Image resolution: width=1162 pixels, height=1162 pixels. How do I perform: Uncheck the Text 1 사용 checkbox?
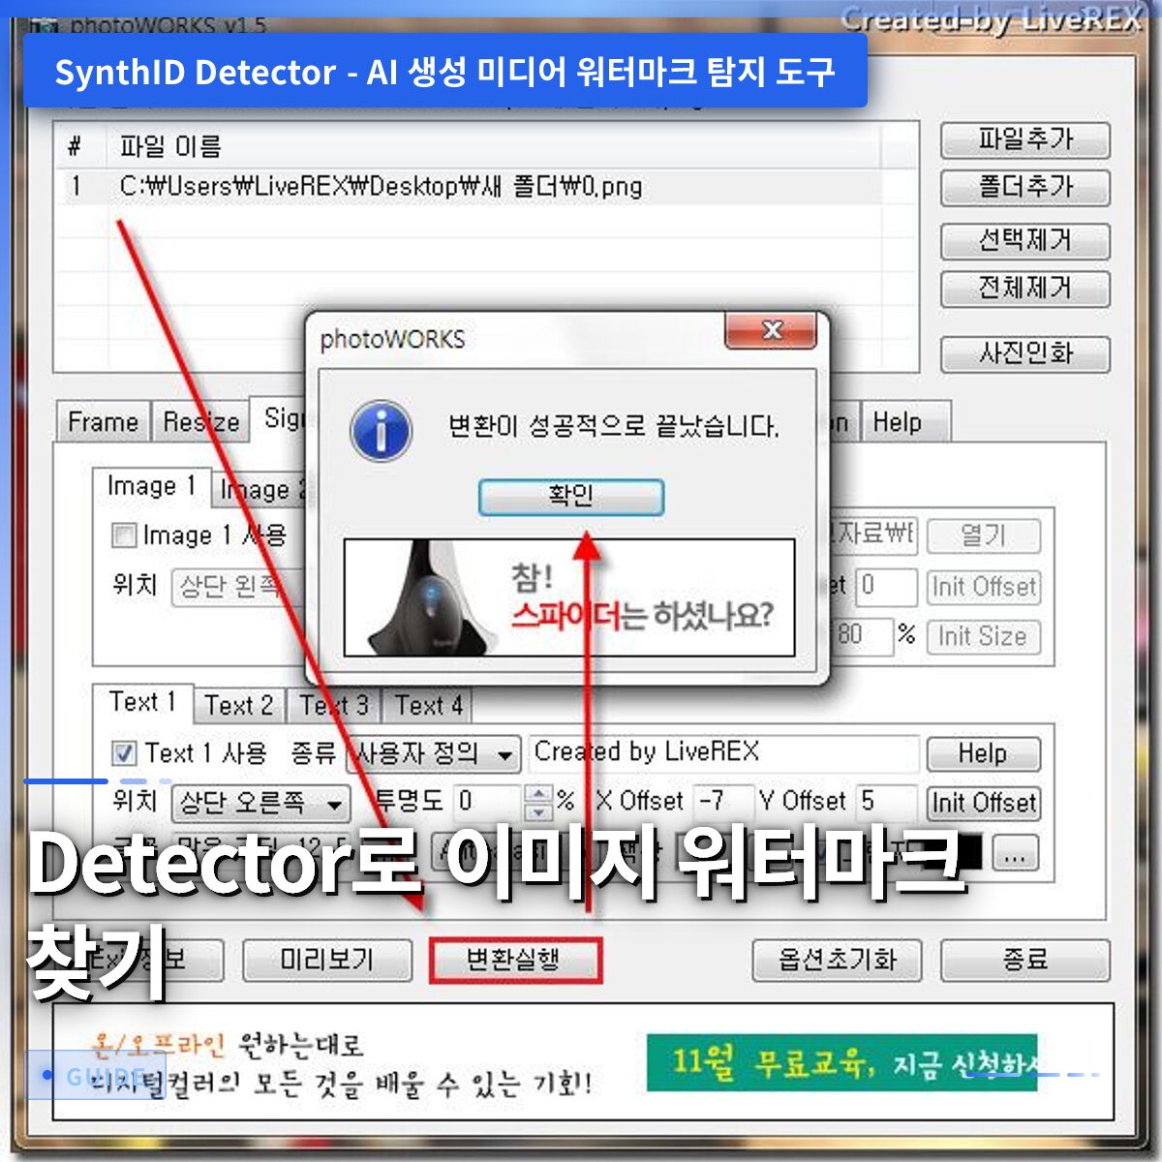pos(124,752)
